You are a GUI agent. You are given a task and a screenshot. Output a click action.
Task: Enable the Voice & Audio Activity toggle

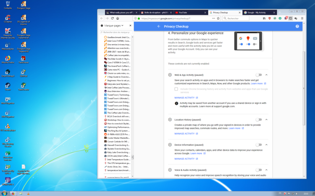click(x=259, y=170)
